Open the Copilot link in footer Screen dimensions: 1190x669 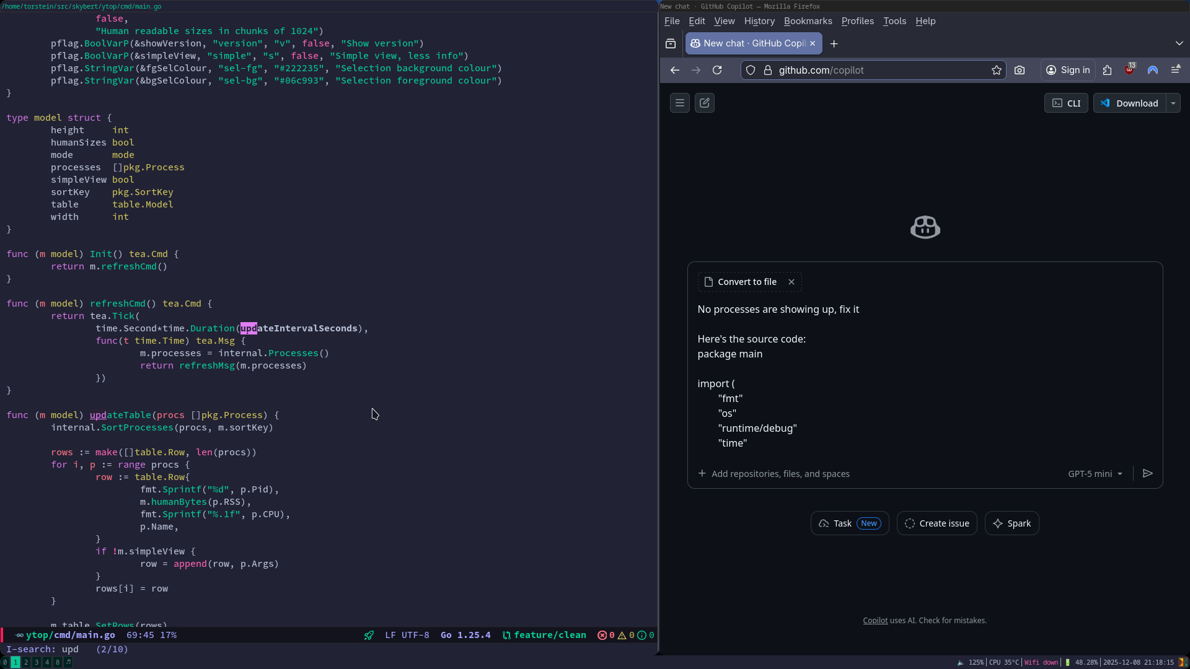[875, 621]
